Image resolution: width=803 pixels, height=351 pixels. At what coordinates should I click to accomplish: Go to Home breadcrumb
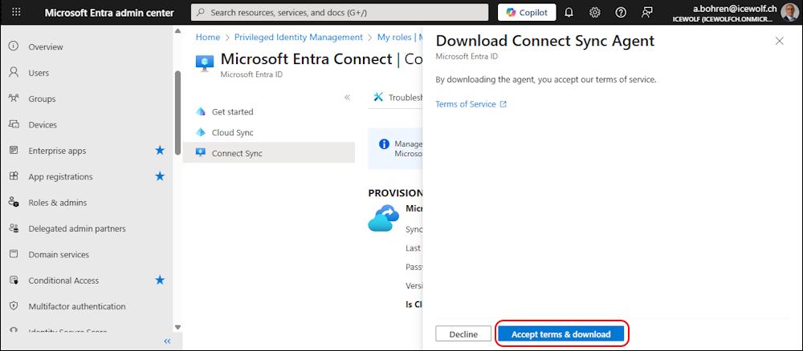tap(207, 38)
